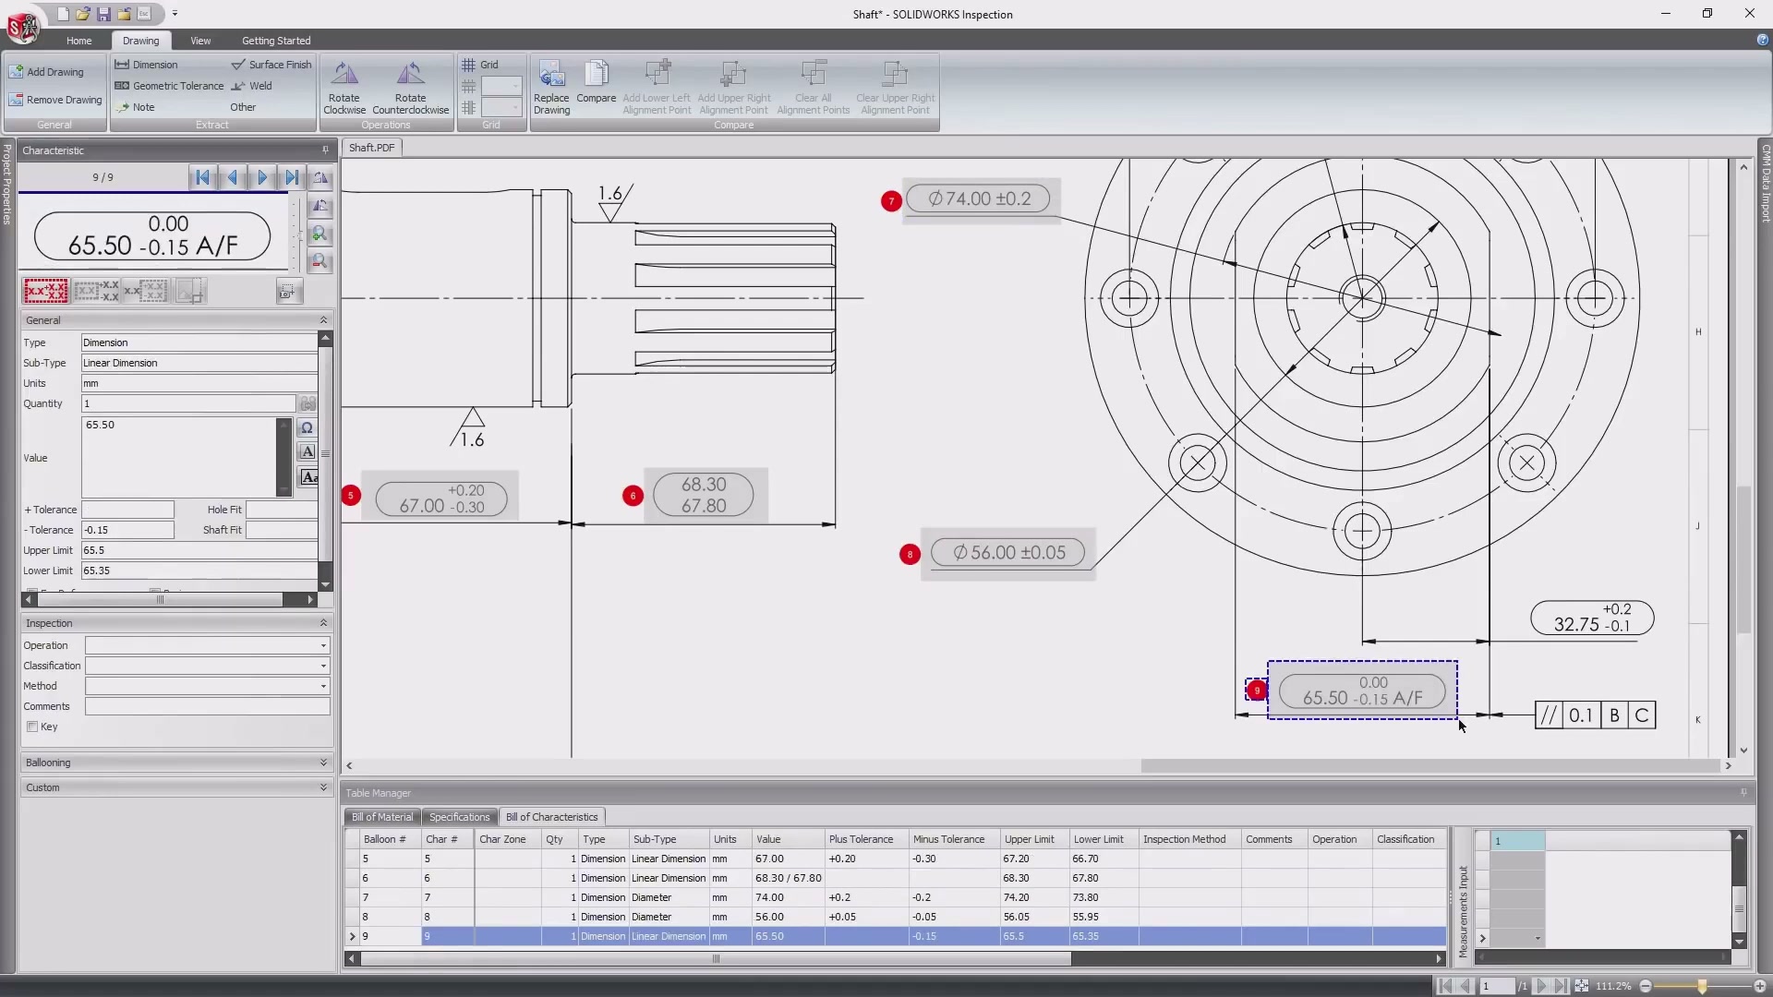Select the Shaft.PDF document tab
This screenshot has width=1773, height=997.
[x=371, y=148]
